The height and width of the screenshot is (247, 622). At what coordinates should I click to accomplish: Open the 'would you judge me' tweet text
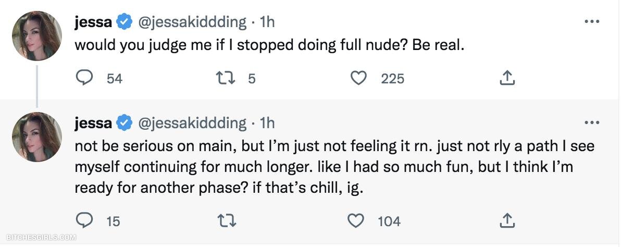(269, 45)
